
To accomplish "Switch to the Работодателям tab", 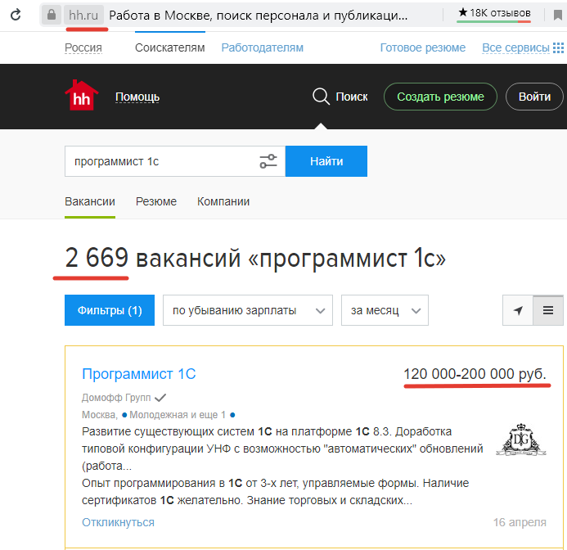I will (262, 47).
